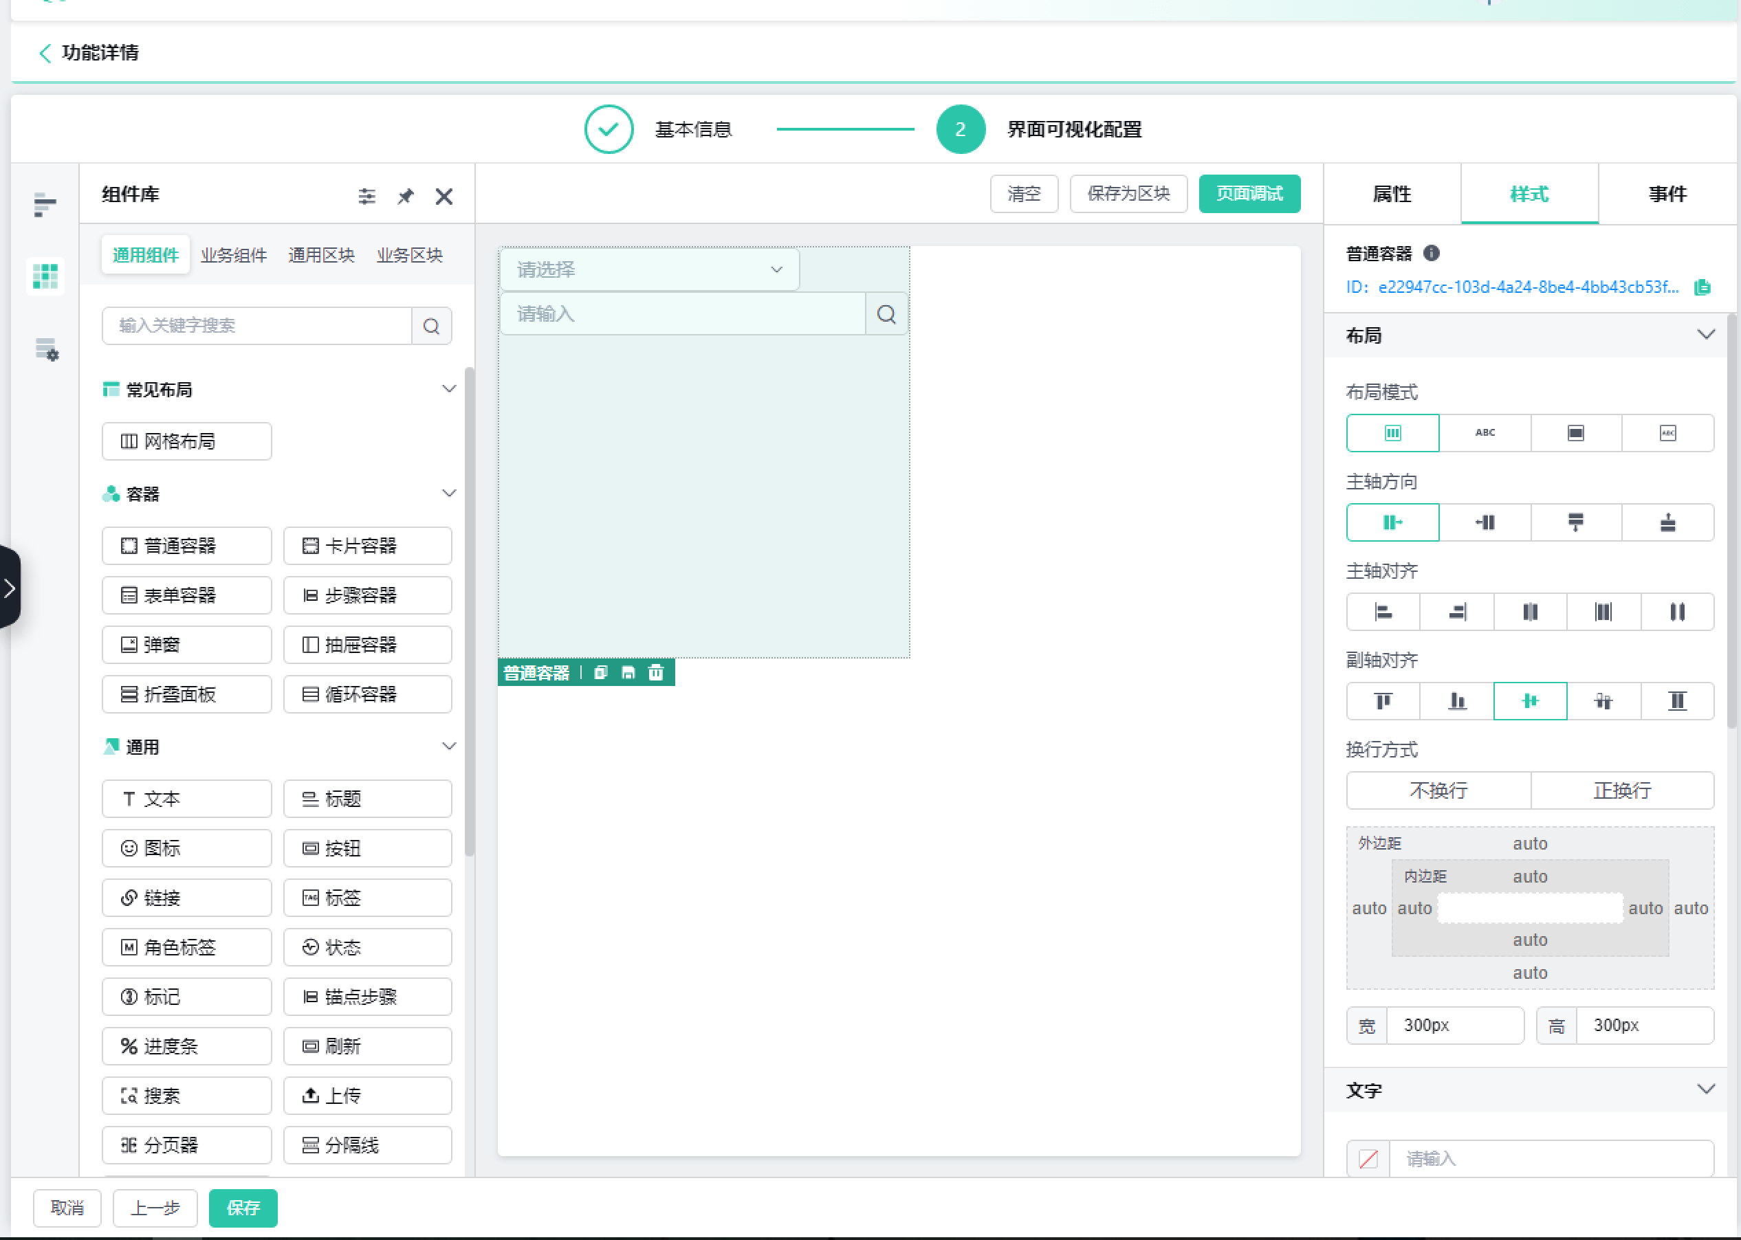Choose ABC inline layout mode
Viewport: 1741px width, 1240px height.
pyautogui.click(x=1485, y=433)
